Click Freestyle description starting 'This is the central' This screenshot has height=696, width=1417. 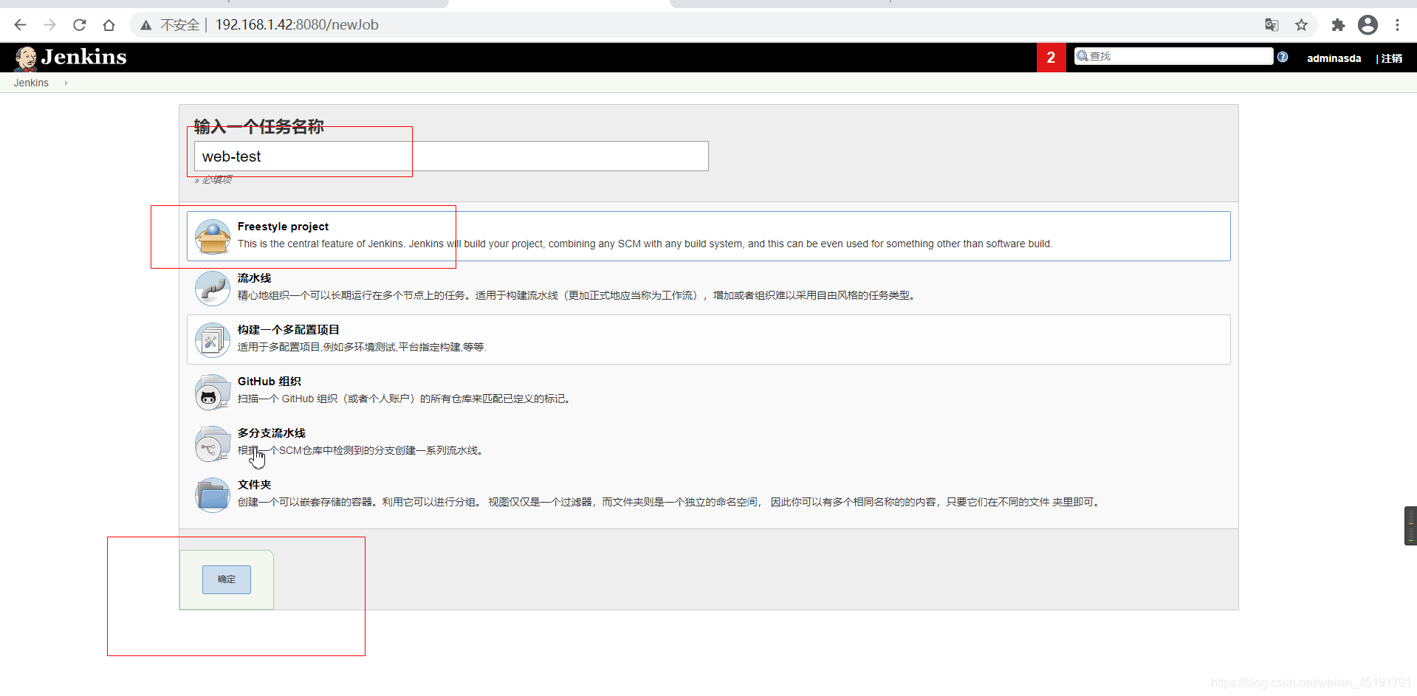tap(645, 244)
